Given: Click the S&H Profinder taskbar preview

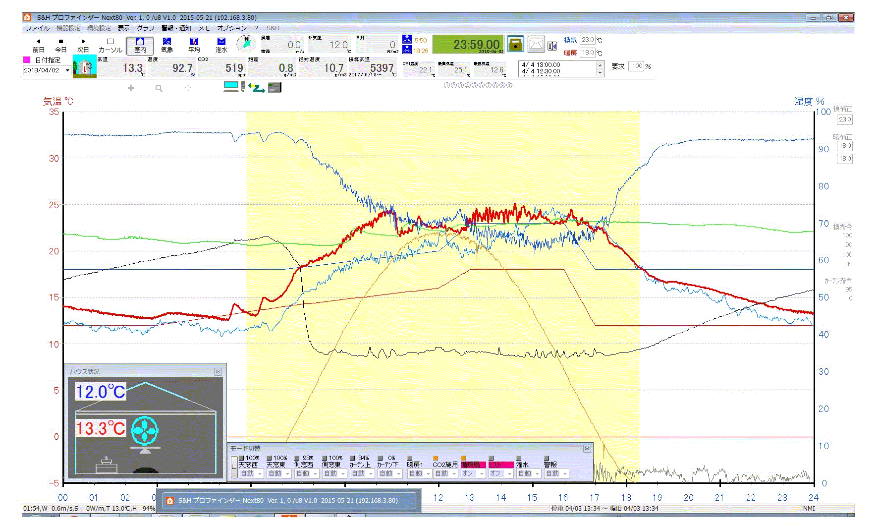Looking at the screenshot, I should (x=289, y=501).
